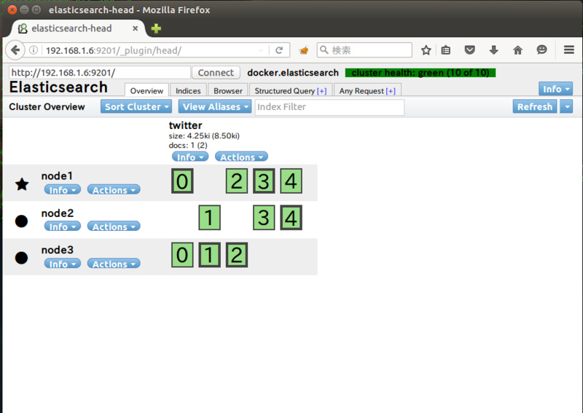
Task: Click the Refresh button
Action: pyautogui.click(x=535, y=106)
